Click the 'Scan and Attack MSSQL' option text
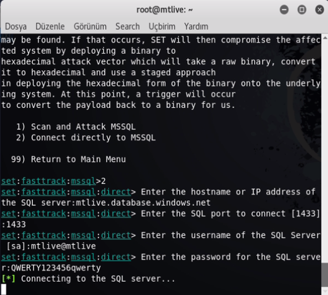The width and height of the screenshot is (328, 295). pyautogui.click(x=83, y=127)
